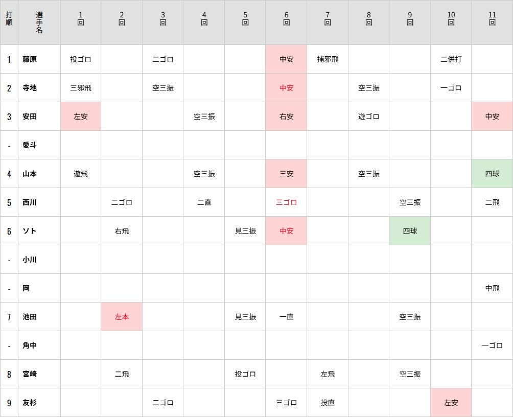Screen dimensions: 513x417
Task: Click player name 寺地
Action: pos(30,88)
